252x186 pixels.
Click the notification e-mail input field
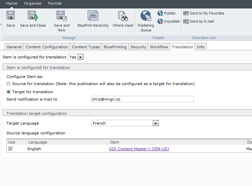(142, 99)
